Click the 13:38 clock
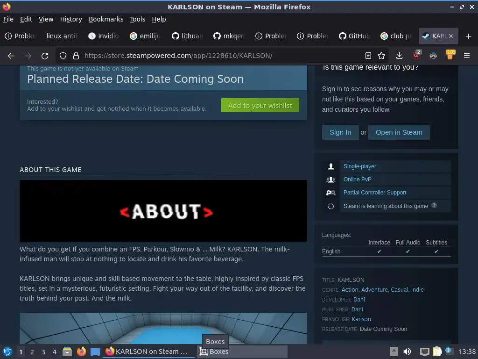The height and width of the screenshot is (359, 478). [x=467, y=352]
